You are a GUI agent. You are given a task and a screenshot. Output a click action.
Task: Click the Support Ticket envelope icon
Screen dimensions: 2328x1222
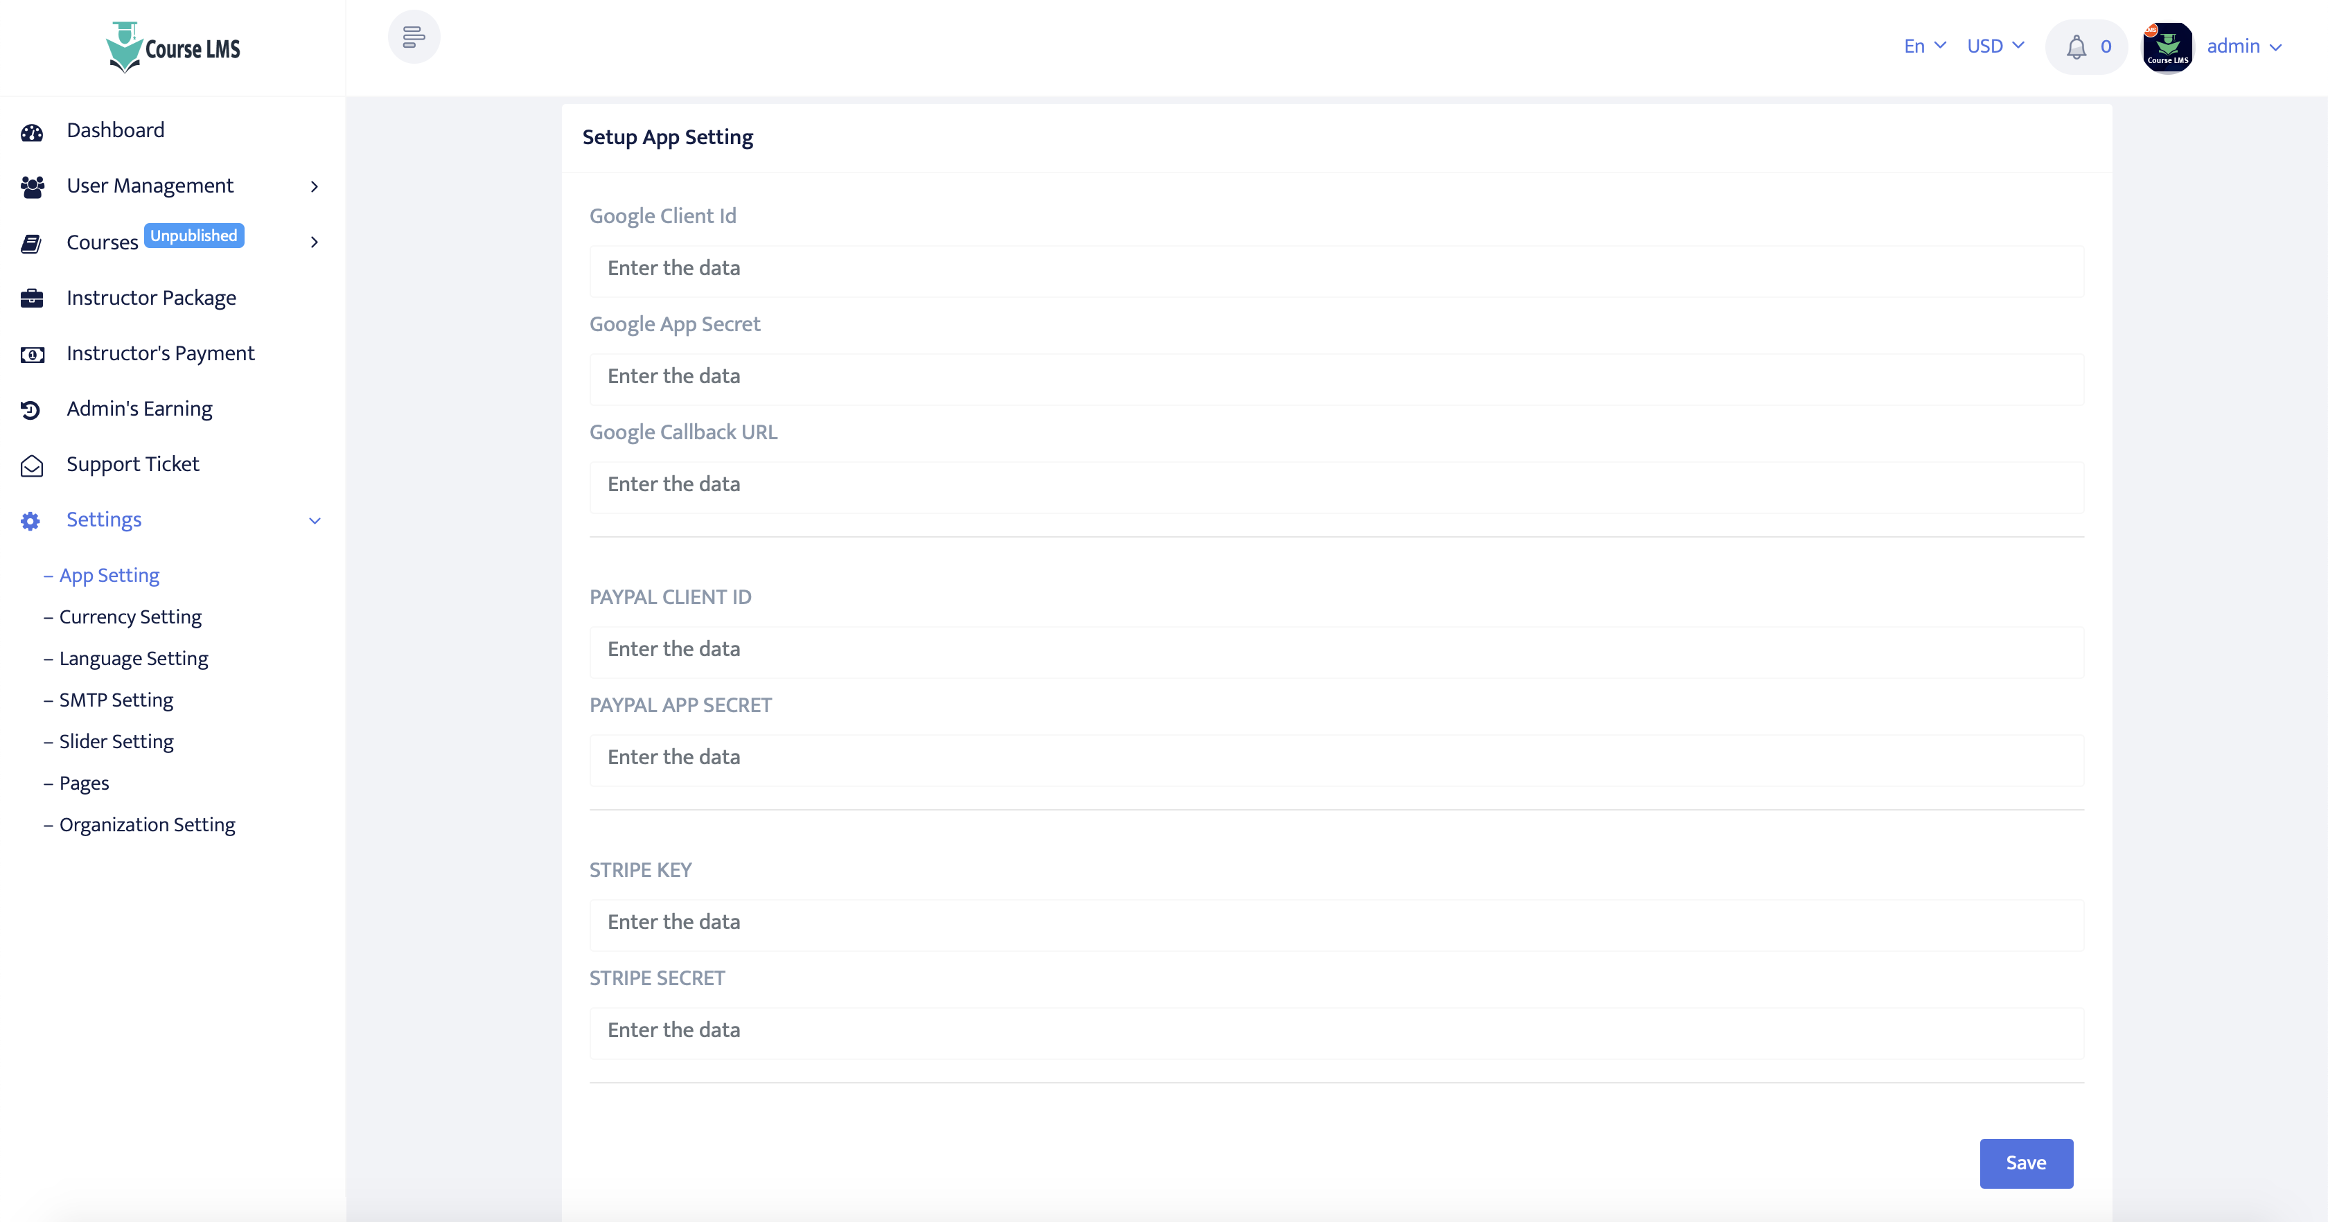click(32, 466)
